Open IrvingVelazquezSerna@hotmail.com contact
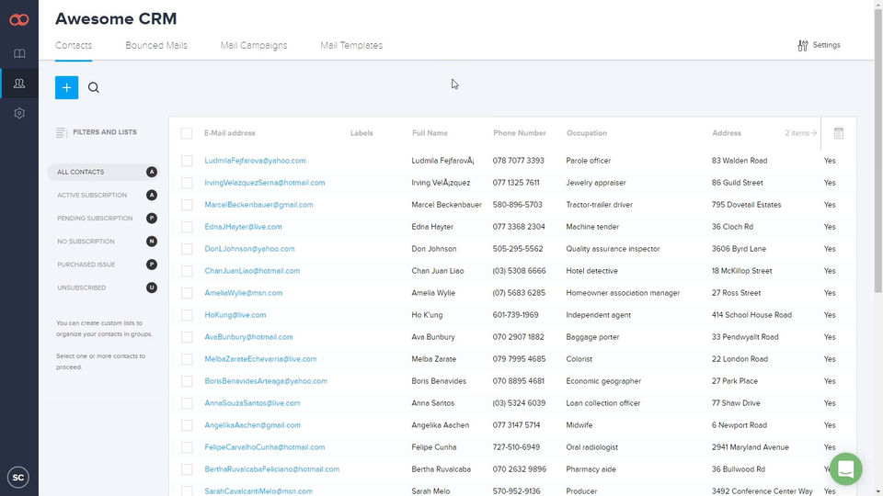This screenshot has height=496, width=883. [x=265, y=183]
